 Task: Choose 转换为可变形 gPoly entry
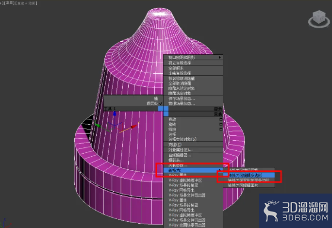click(249, 180)
